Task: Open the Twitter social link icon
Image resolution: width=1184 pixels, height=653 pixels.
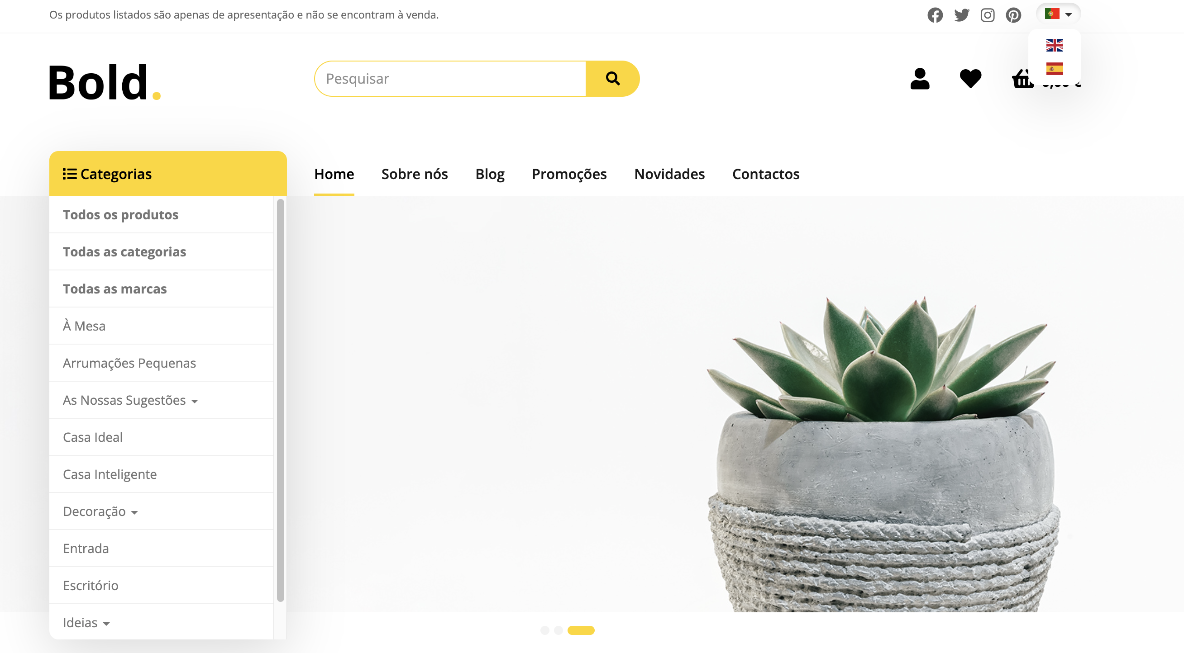Action: (x=961, y=15)
